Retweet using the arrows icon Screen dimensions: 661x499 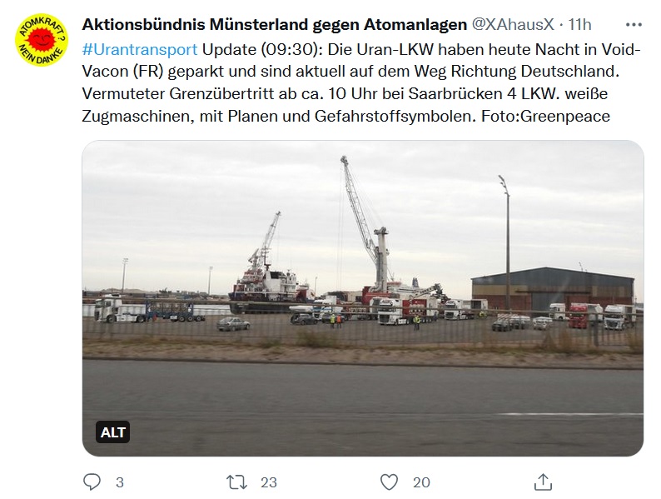[x=236, y=482]
